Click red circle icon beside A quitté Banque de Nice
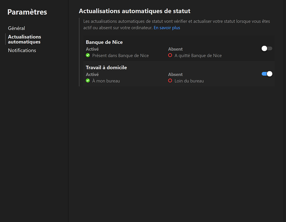The width and height of the screenshot is (286, 222). pos(170,55)
